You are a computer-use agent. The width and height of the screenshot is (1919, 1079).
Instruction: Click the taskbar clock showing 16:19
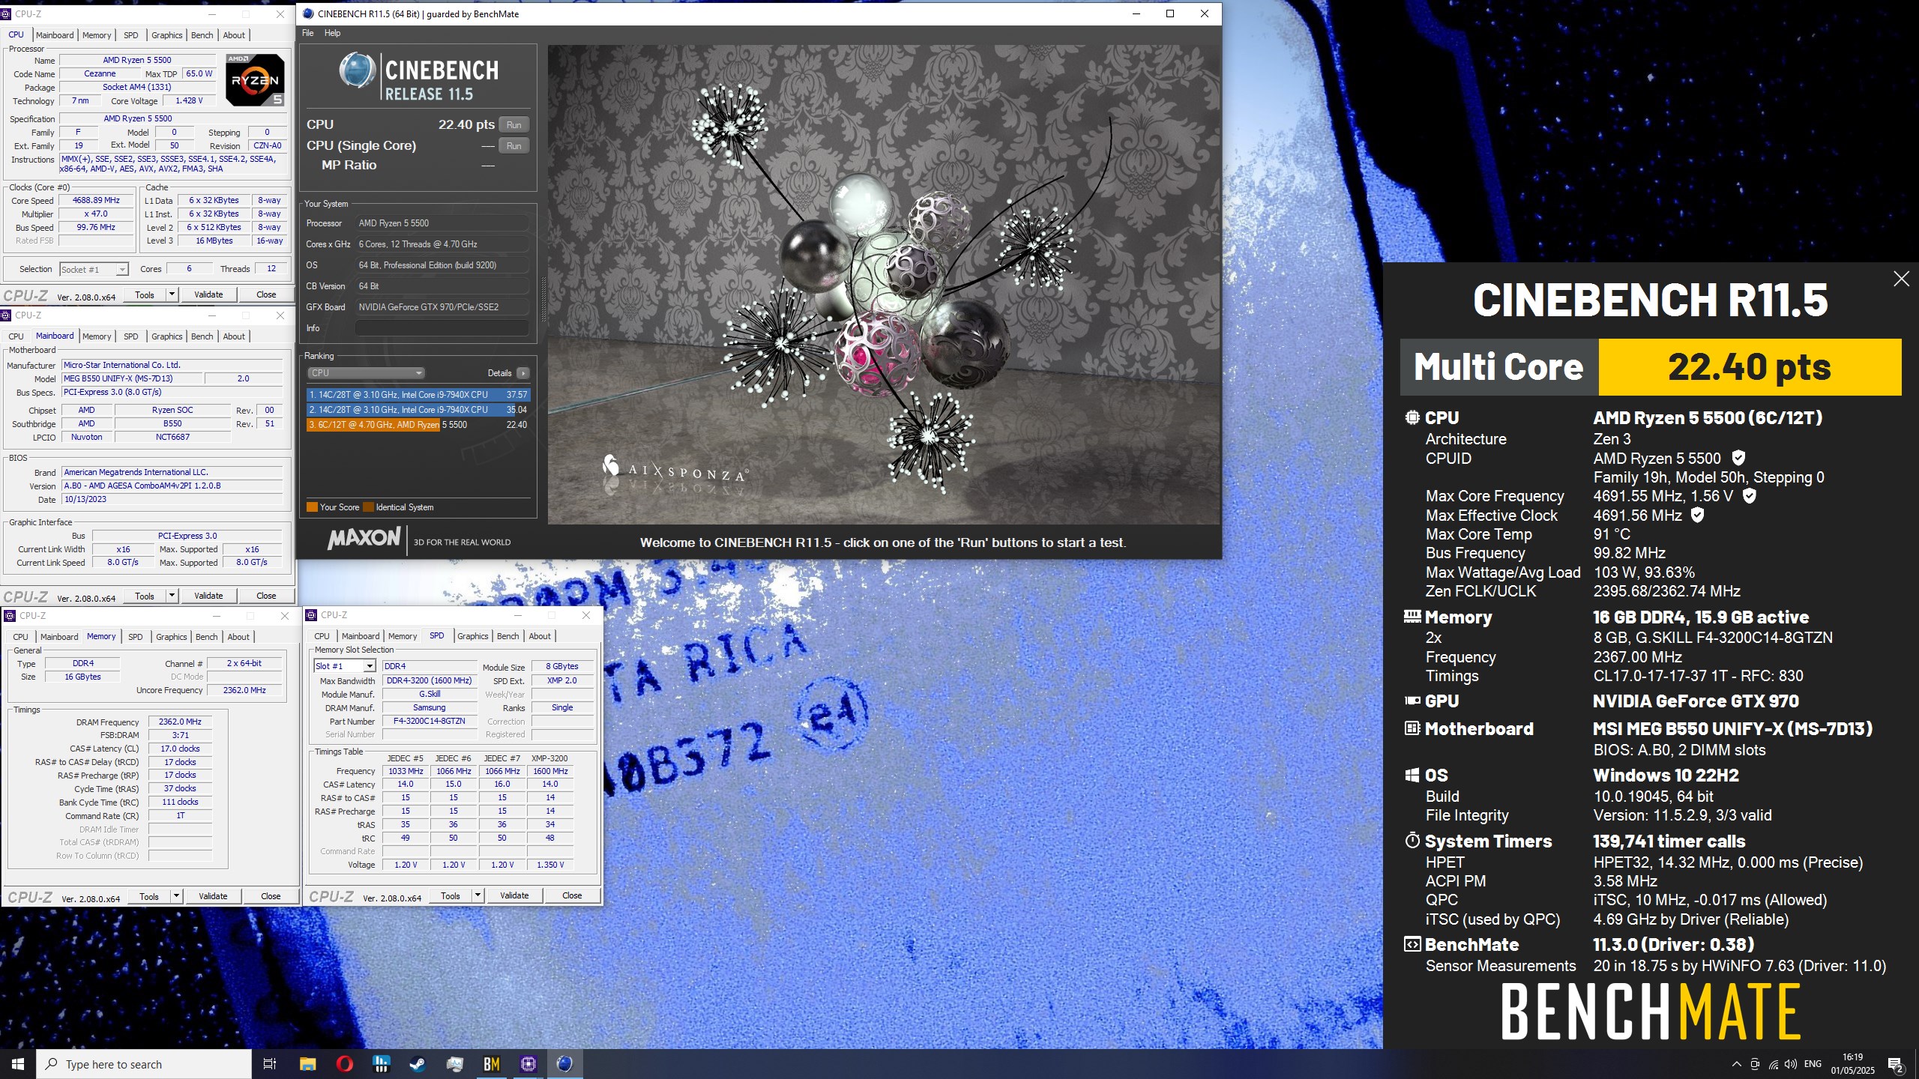1852,1064
